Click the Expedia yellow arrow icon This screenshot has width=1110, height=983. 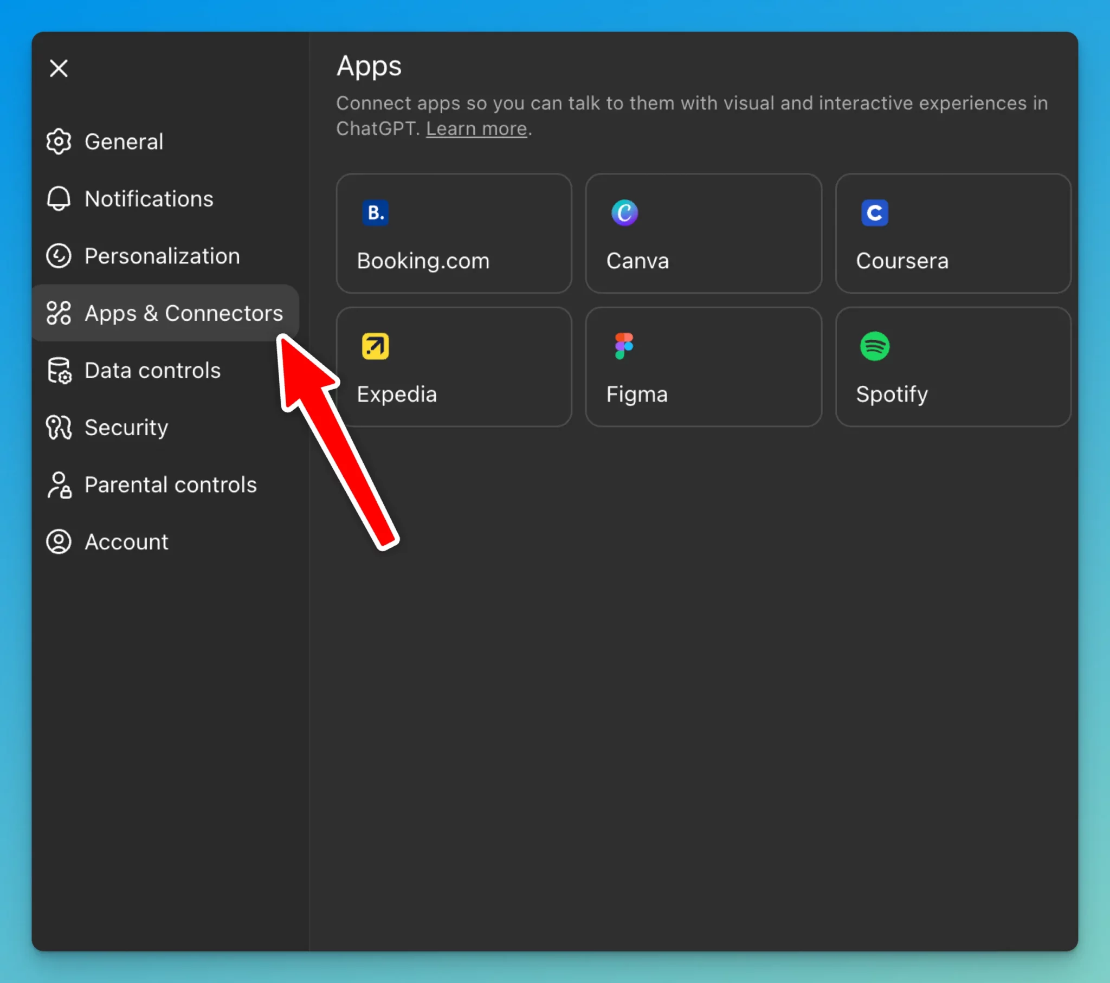[375, 346]
